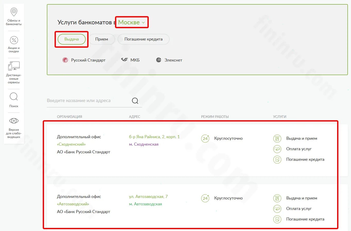Screen dimensions: 351x231
Task: Click the Услуги банкоматов в heading
Action: pyautogui.click(x=86, y=22)
